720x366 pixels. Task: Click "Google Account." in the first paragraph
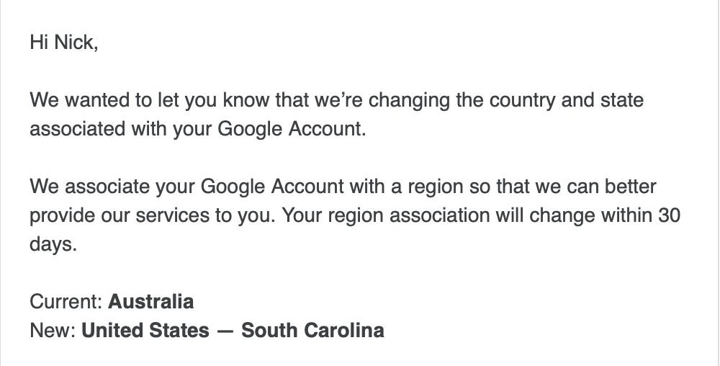pyautogui.click(x=292, y=129)
